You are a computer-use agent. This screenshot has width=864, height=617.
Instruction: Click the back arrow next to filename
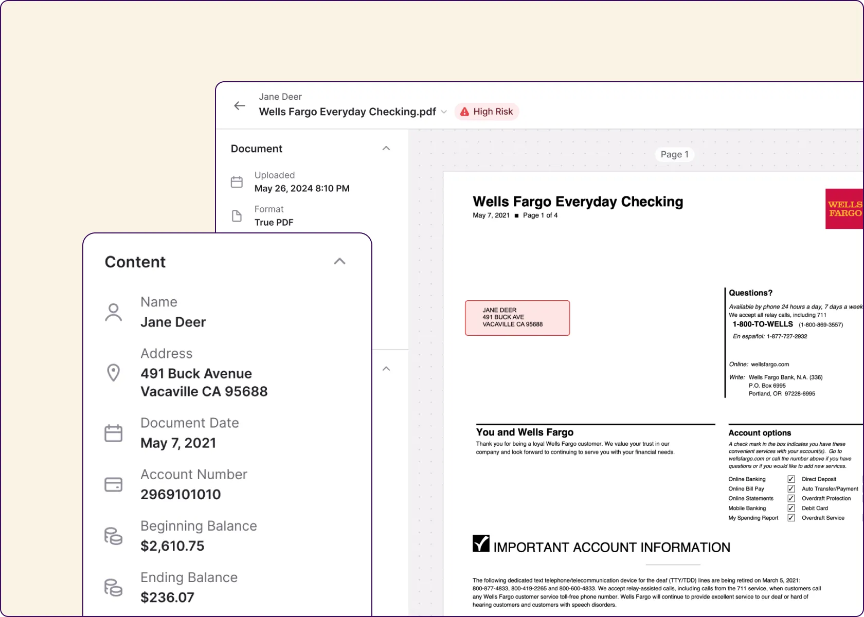[239, 105]
